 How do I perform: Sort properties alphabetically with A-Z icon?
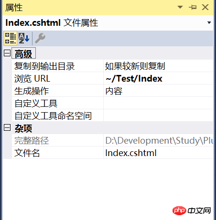point(24,38)
